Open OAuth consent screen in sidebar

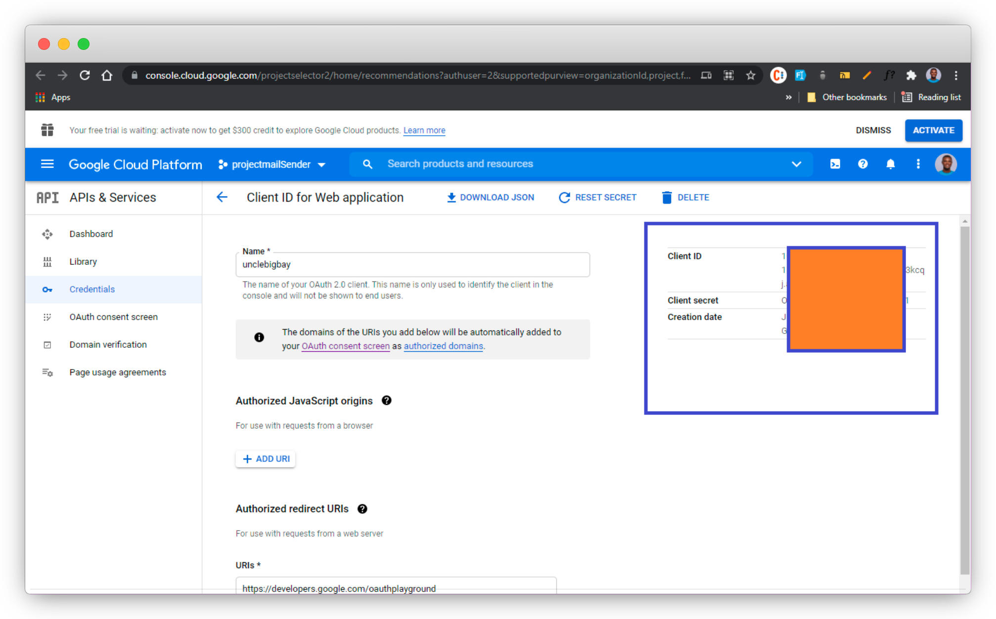(x=114, y=317)
